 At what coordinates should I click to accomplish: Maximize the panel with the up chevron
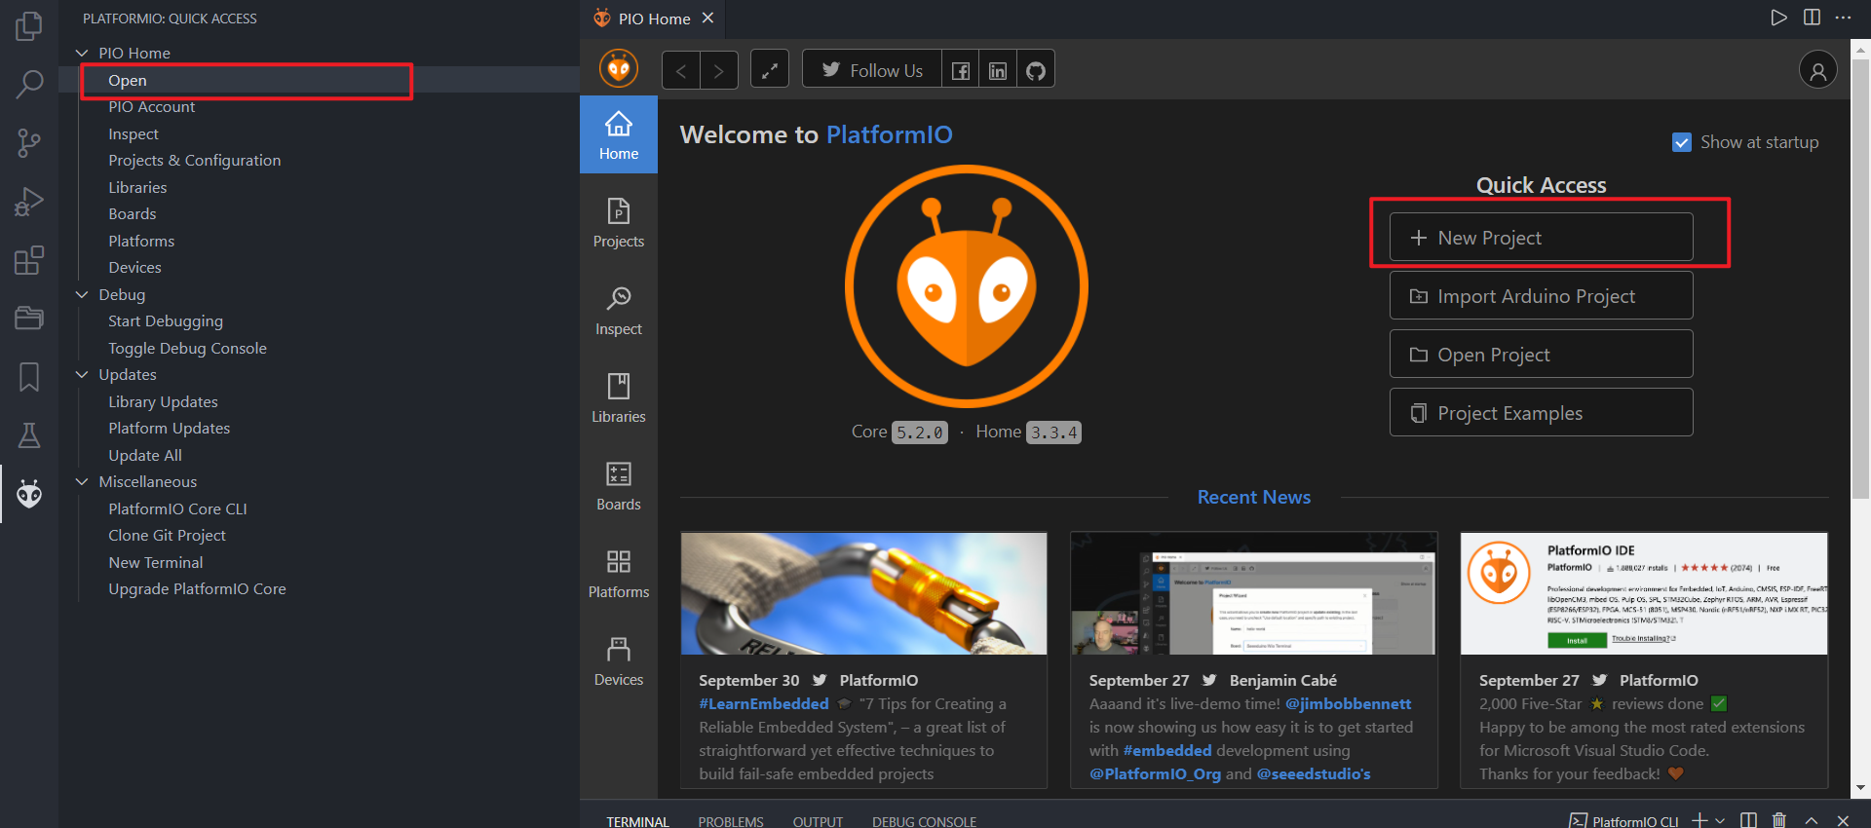pos(1812,820)
